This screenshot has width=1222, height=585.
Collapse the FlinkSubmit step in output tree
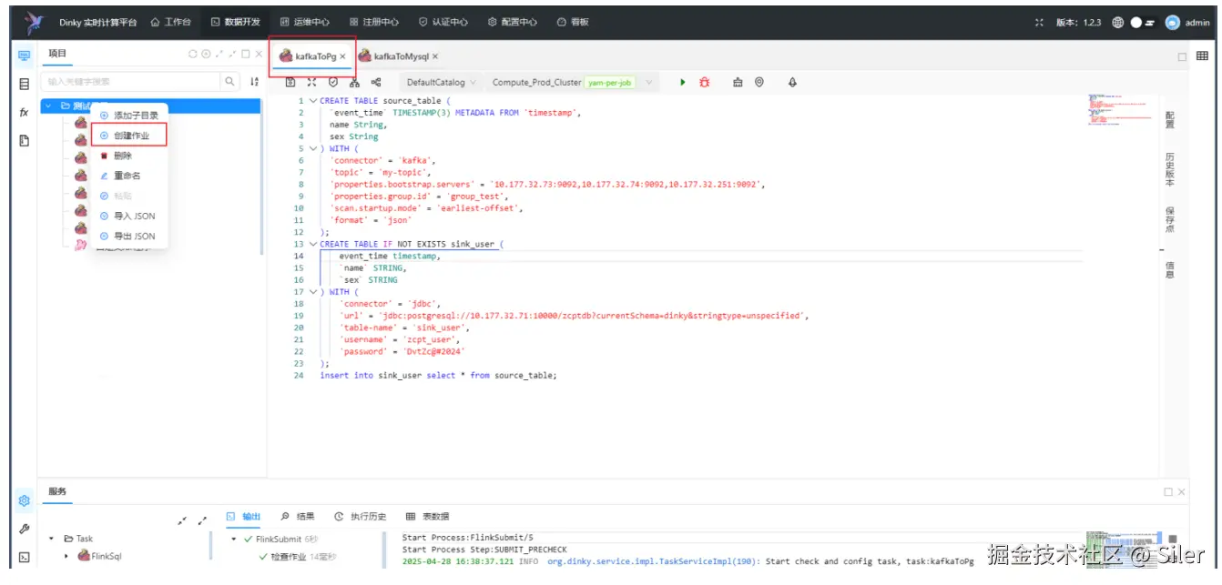pos(234,539)
